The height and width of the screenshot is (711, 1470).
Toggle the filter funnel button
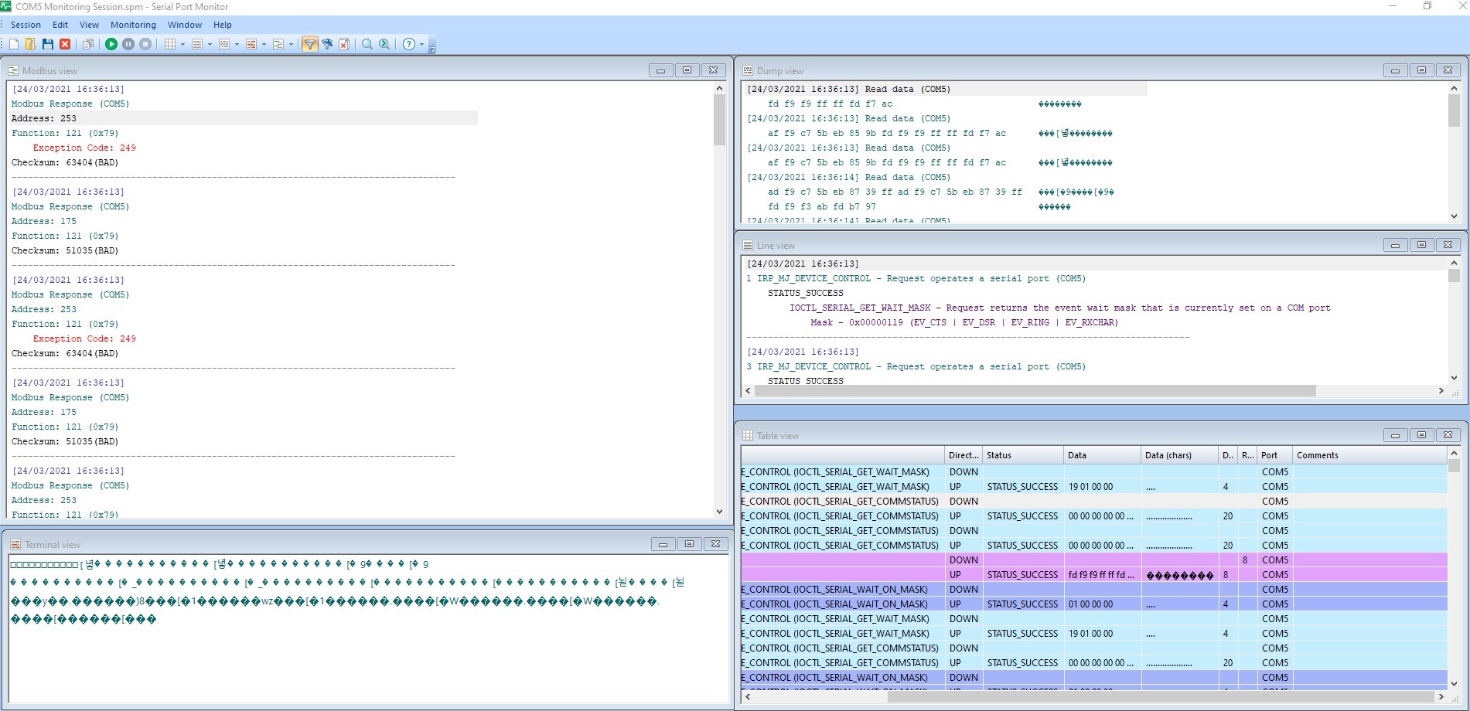tap(309, 44)
